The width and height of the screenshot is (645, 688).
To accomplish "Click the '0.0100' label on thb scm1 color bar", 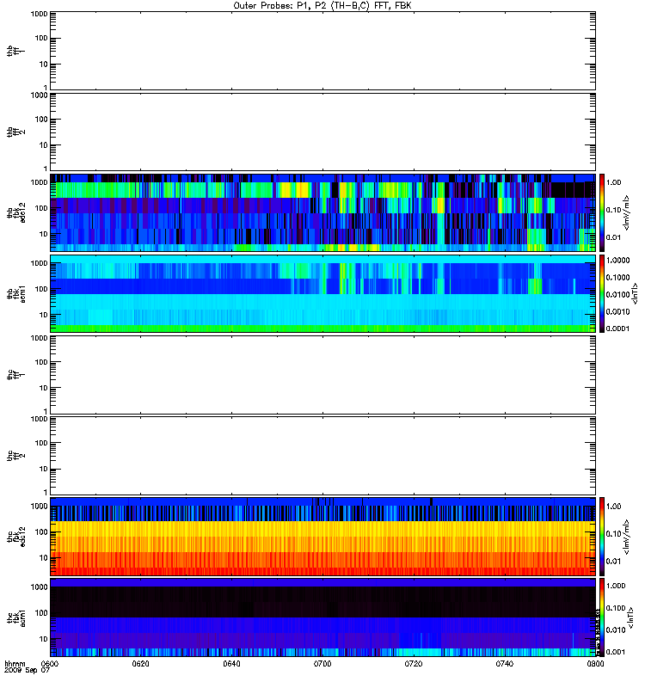I will click(617, 294).
